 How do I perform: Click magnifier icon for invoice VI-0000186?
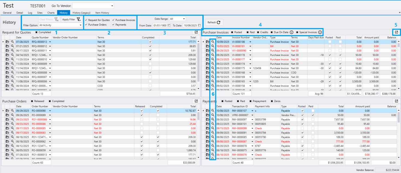click(x=213, y=42)
